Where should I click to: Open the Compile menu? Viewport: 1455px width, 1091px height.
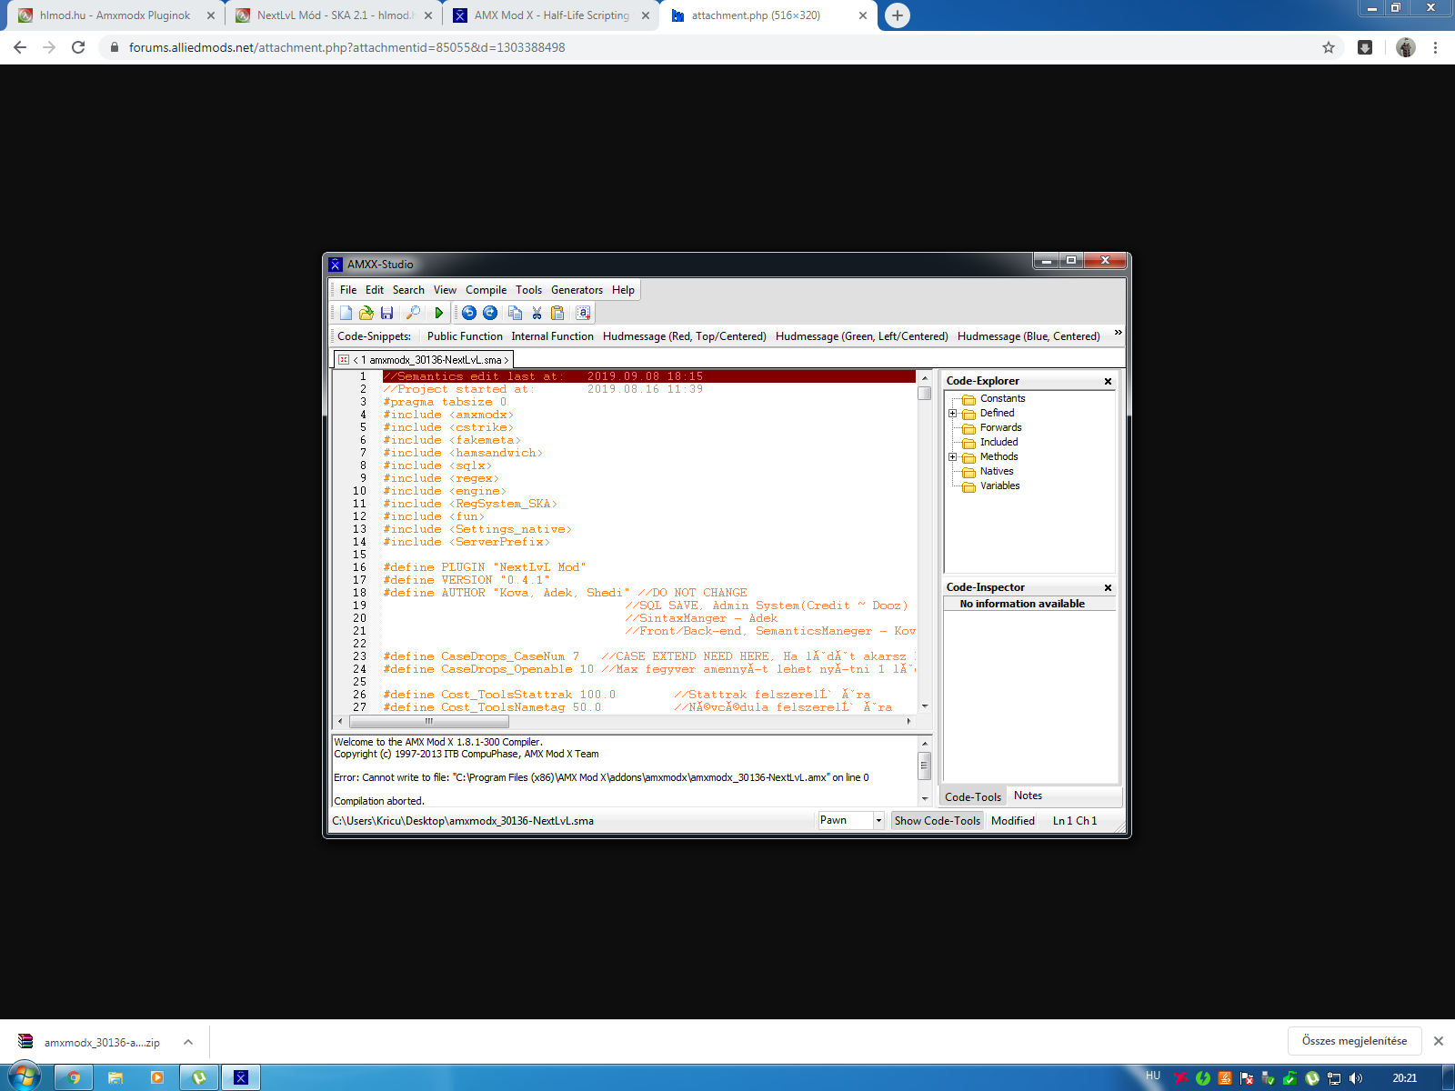point(487,290)
